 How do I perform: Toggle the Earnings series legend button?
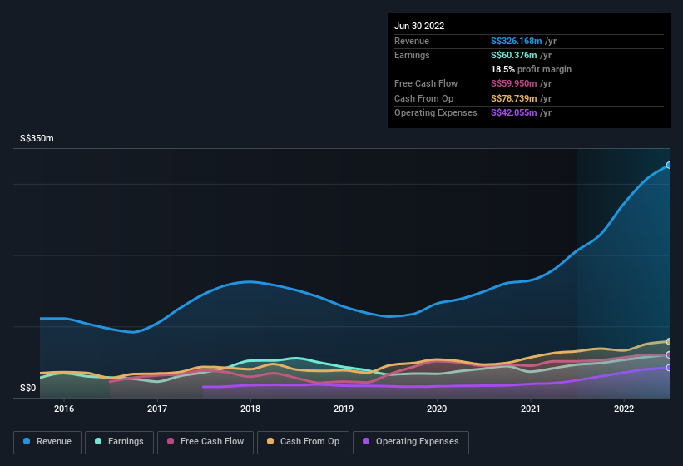click(x=119, y=443)
